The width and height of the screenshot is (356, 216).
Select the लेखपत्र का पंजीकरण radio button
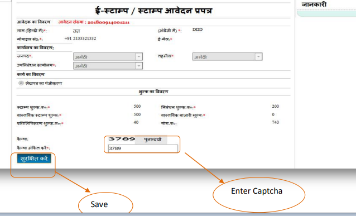pyautogui.click(x=21, y=83)
